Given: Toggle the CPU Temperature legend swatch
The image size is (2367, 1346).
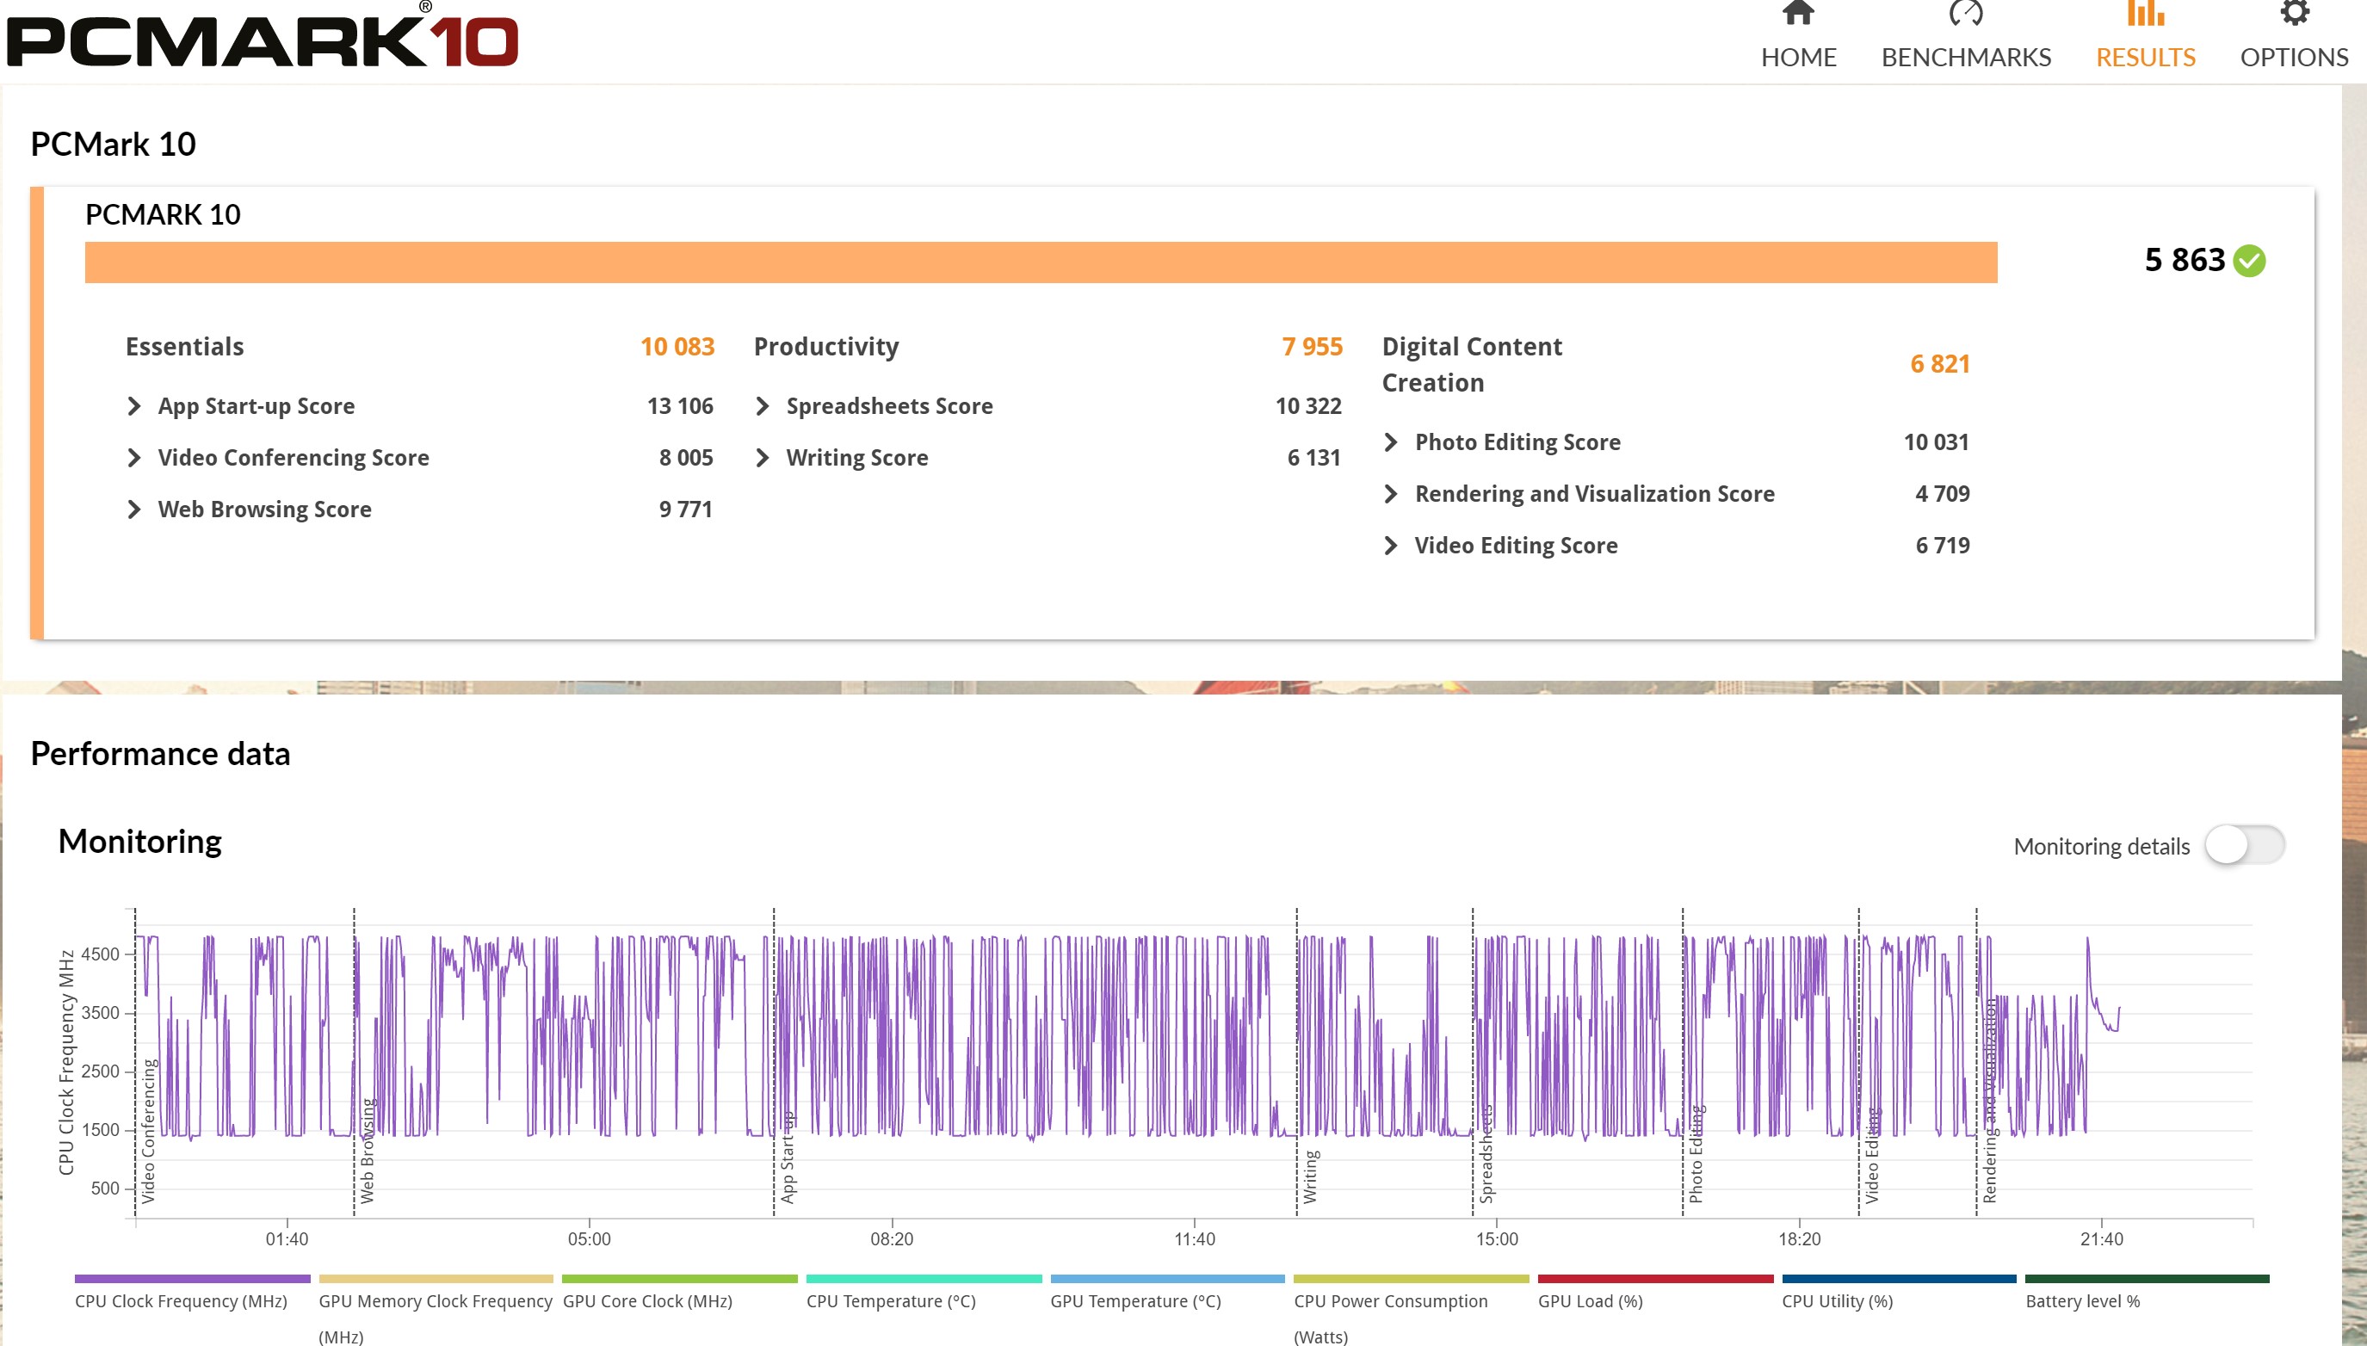Looking at the screenshot, I should point(923,1280).
